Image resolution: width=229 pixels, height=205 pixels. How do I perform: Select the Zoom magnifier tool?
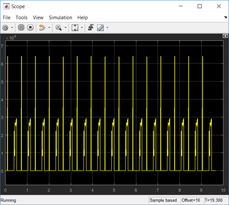[x=59, y=28]
